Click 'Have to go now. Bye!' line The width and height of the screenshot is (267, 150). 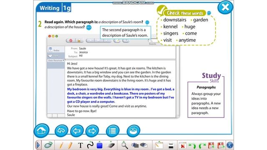click(82, 111)
